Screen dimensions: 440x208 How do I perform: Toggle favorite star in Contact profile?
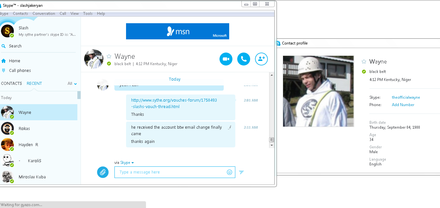364,62
